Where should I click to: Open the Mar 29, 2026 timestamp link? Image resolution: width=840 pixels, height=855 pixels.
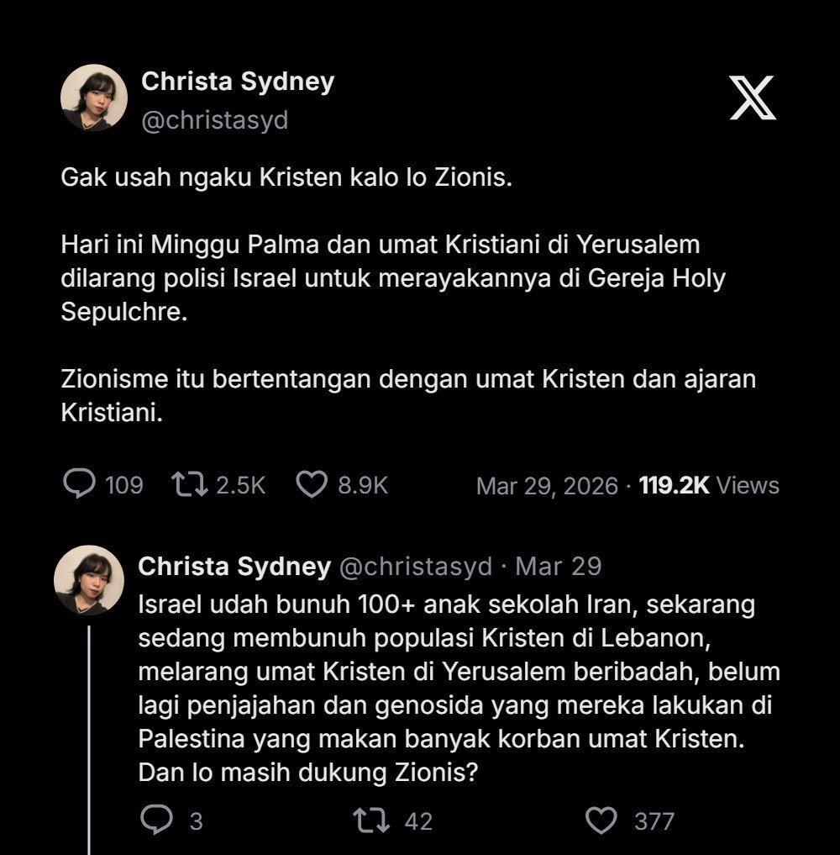pyautogui.click(x=547, y=486)
